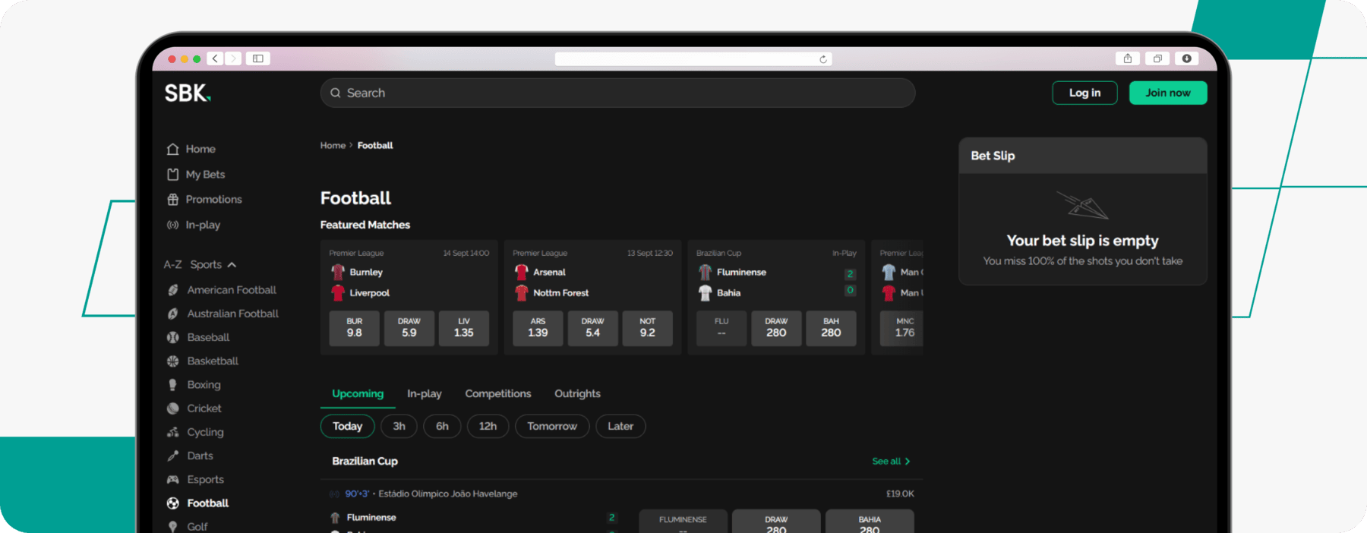Screen dimensions: 1367x533
Task: Click the browser address bar
Action: (693, 59)
